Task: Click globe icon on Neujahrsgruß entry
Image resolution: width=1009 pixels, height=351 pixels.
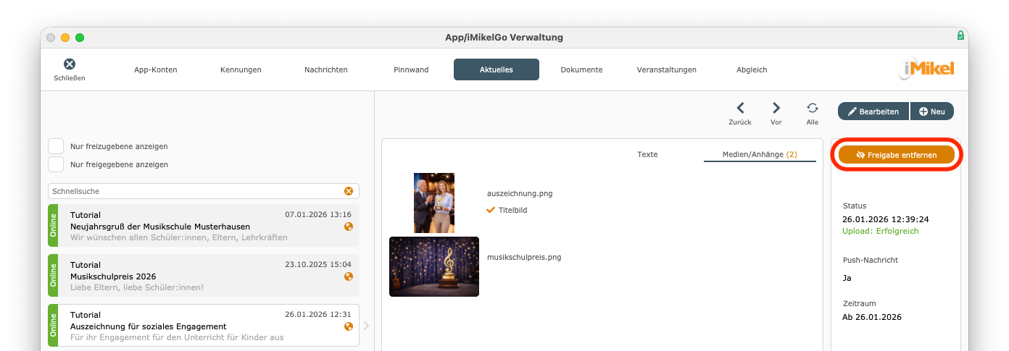Action: [349, 227]
